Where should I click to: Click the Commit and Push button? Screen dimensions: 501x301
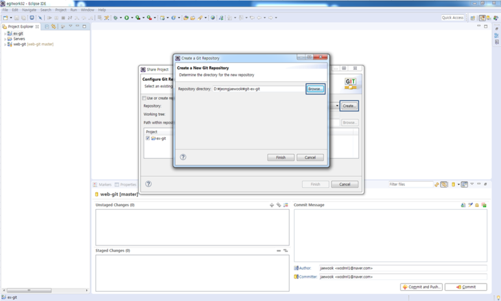421,287
